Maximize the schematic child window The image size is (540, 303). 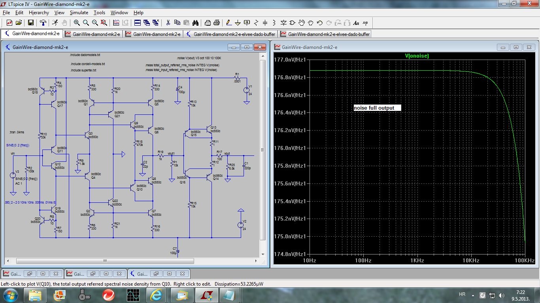pos(247,47)
